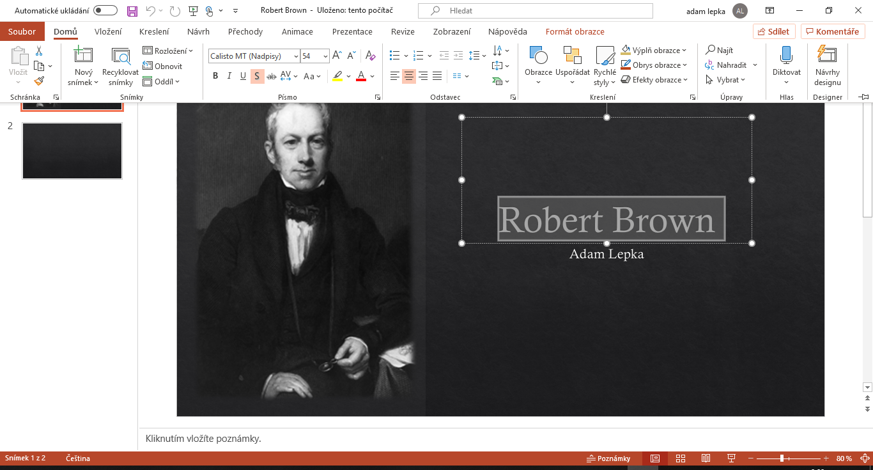Expand the Oddíl section menu
The width and height of the screenshot is (873, 470).
tap(161, 81)
